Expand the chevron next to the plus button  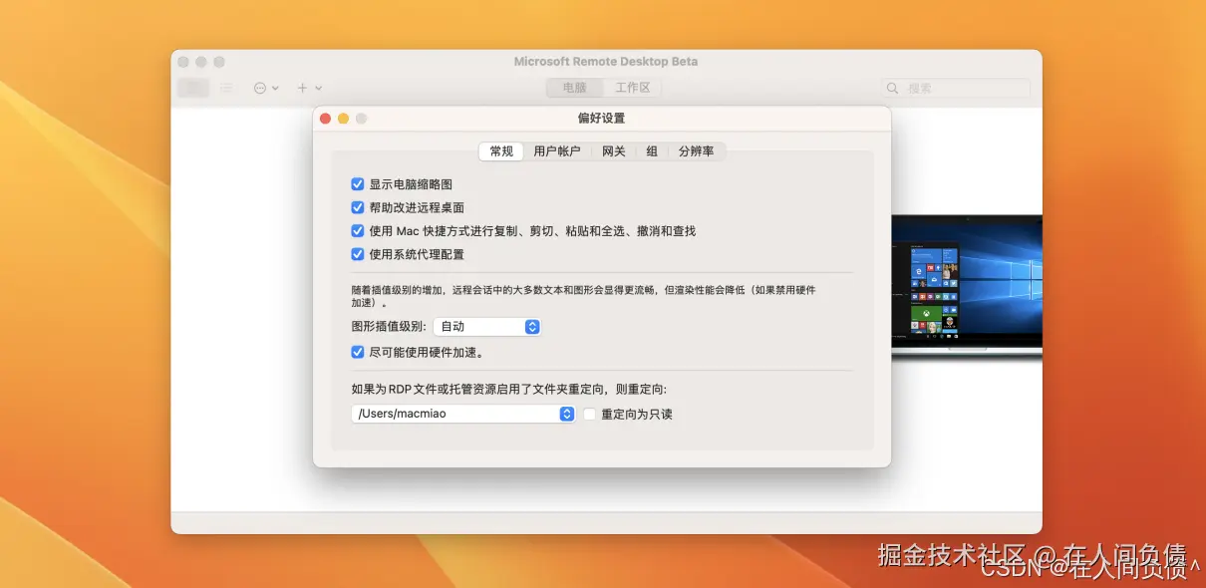317,88
